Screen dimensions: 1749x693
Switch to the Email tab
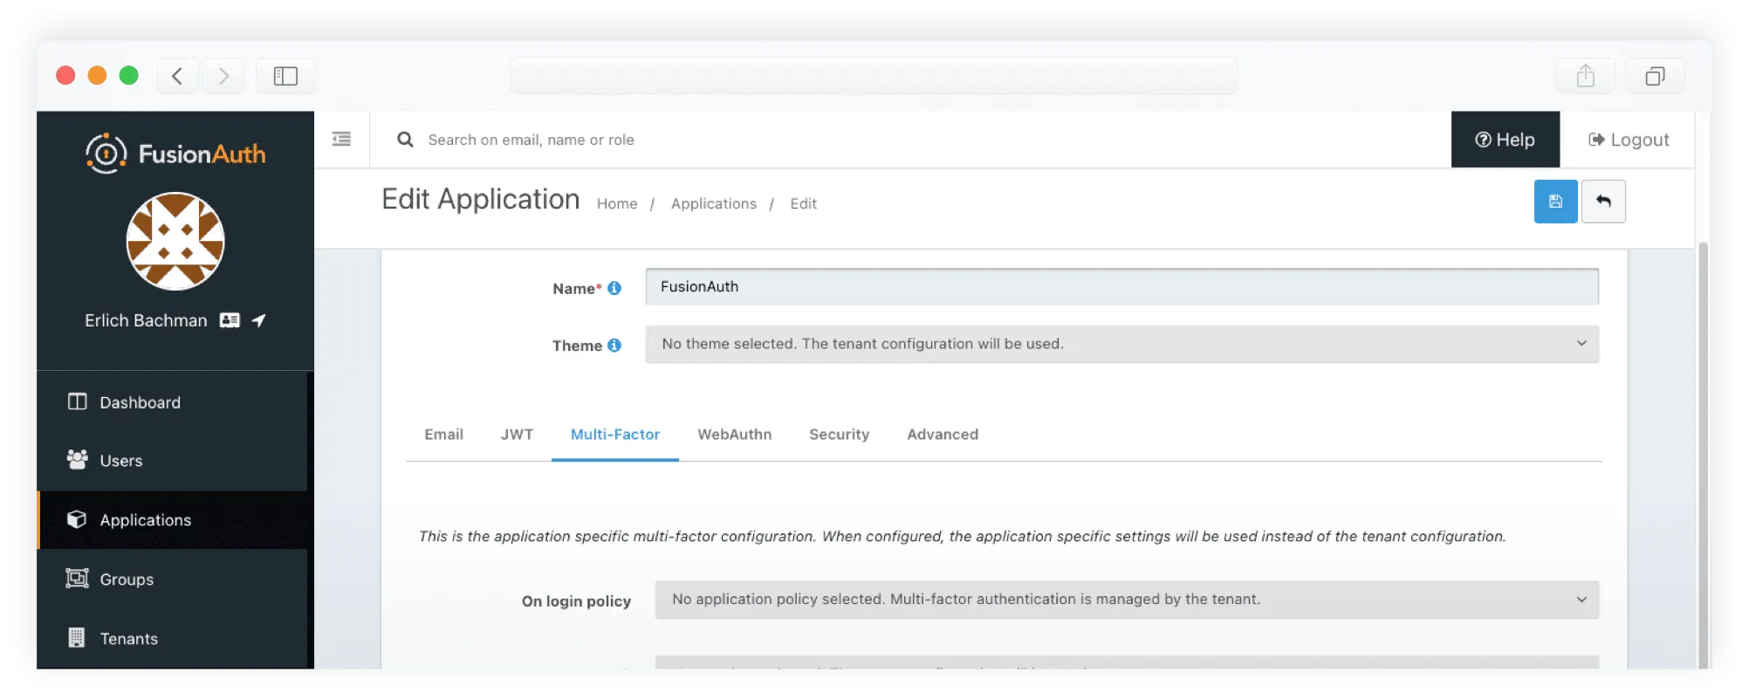point(444,435)
